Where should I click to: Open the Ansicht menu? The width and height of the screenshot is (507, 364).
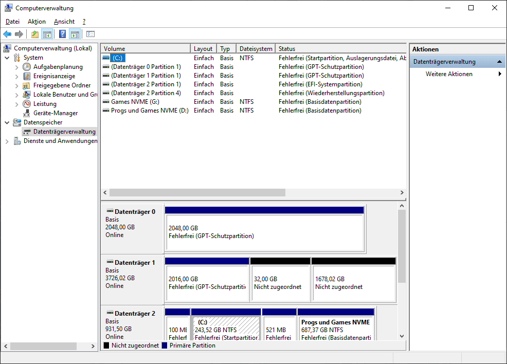point(64,22)
